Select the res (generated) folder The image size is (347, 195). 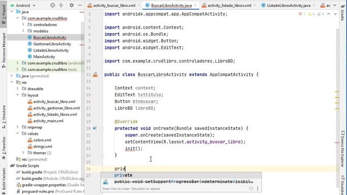[34, 159]
